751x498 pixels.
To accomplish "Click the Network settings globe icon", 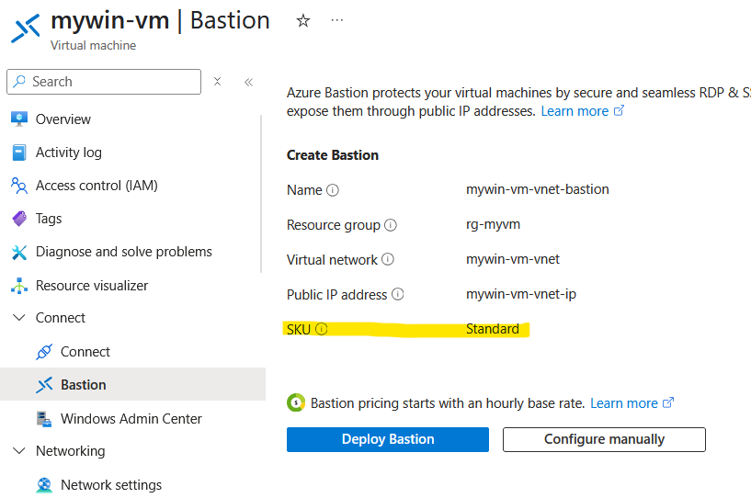I will point(44,485).
